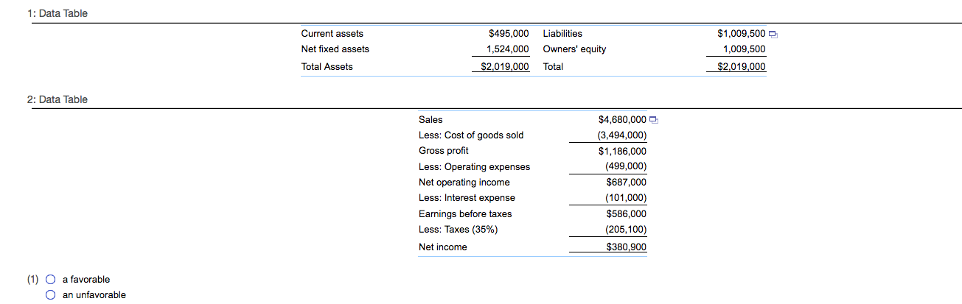Click 'Less: Taxes (35%)' label
This screenshot has width=962, height=304.
[x=458, y=230]
